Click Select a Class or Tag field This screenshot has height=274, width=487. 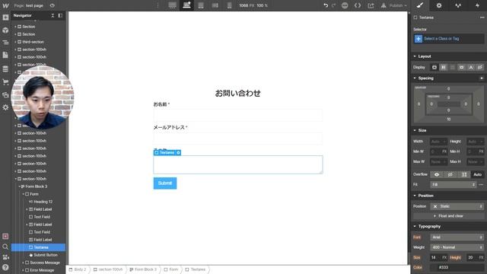pyautogui.click(x=449, y=39)
